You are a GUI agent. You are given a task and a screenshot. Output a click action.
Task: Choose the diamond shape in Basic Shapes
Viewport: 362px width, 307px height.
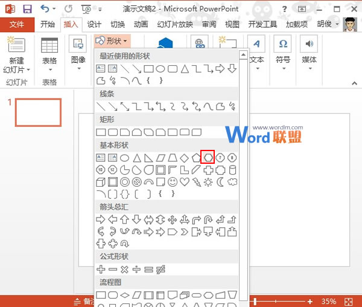[x=184, y=158]
